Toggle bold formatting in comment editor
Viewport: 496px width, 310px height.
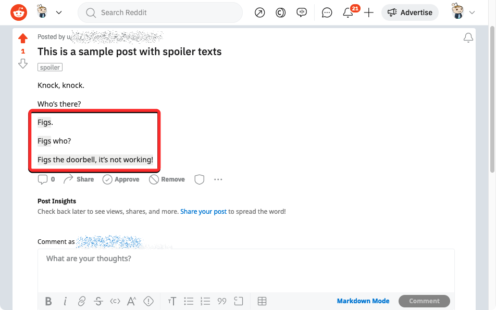(x=48, y=301)
